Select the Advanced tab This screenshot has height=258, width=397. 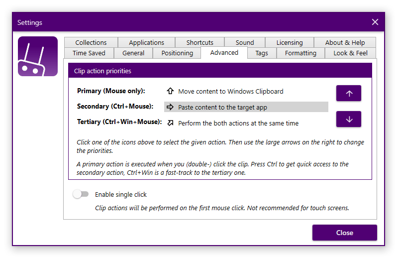pyautogui.click(x=224, y=53)
